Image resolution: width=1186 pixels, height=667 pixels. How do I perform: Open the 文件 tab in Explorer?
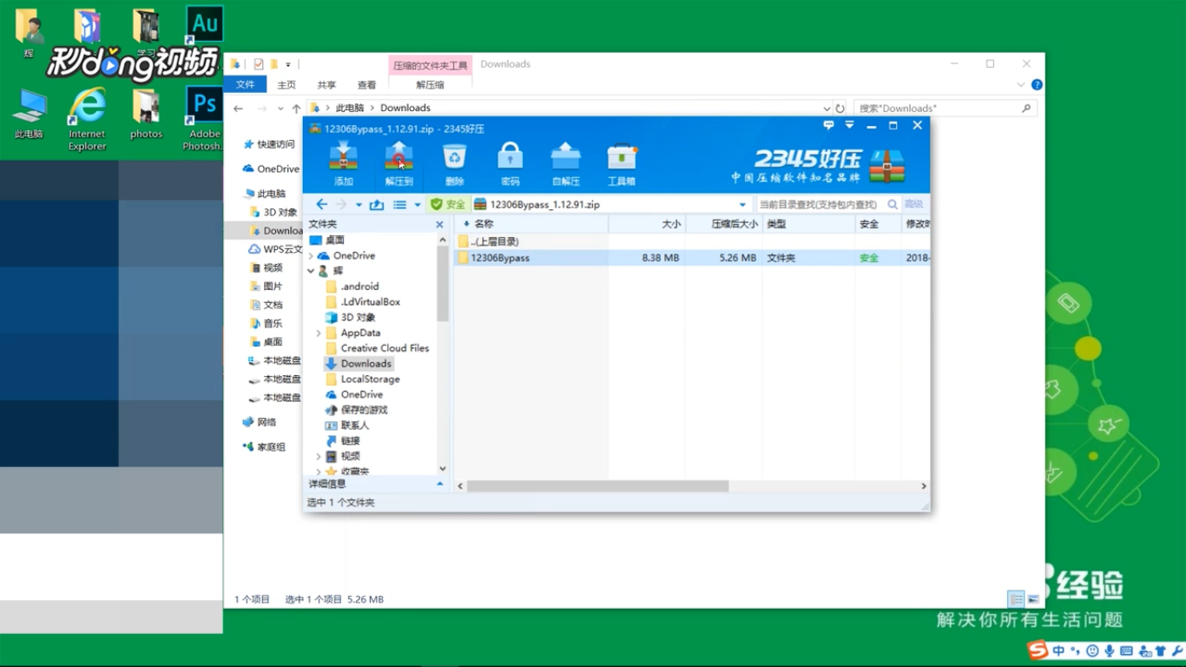pyautogui.click(x=246, y=84)
